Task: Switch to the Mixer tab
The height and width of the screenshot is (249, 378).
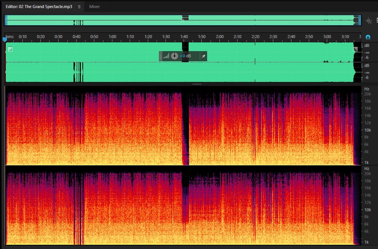Action: tap(95, 7)
